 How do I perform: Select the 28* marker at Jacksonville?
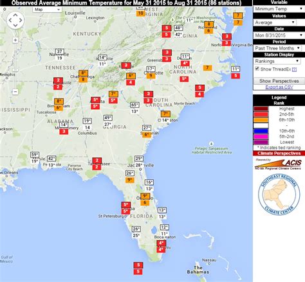click(139, 165)
